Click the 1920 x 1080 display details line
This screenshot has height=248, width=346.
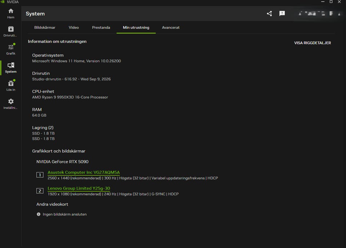[x=113, y=194]
